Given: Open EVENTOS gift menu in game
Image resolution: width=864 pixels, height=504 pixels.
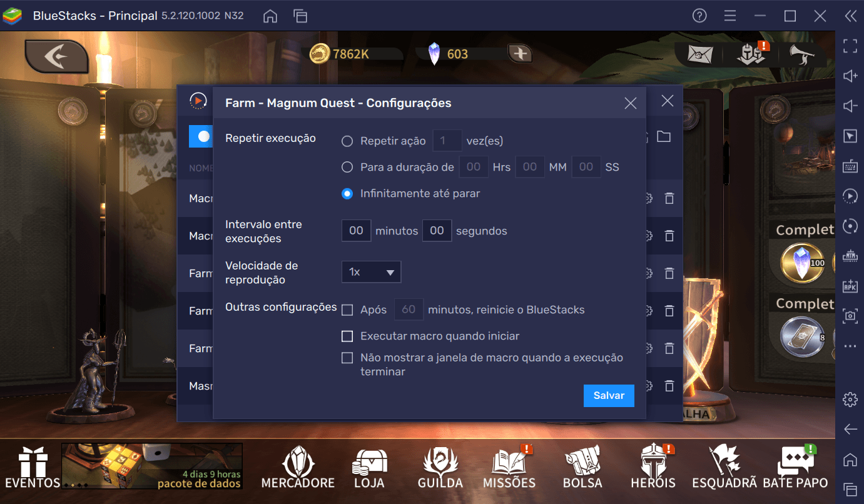Looking at the screenshot, I should click(x=33, y=468).
